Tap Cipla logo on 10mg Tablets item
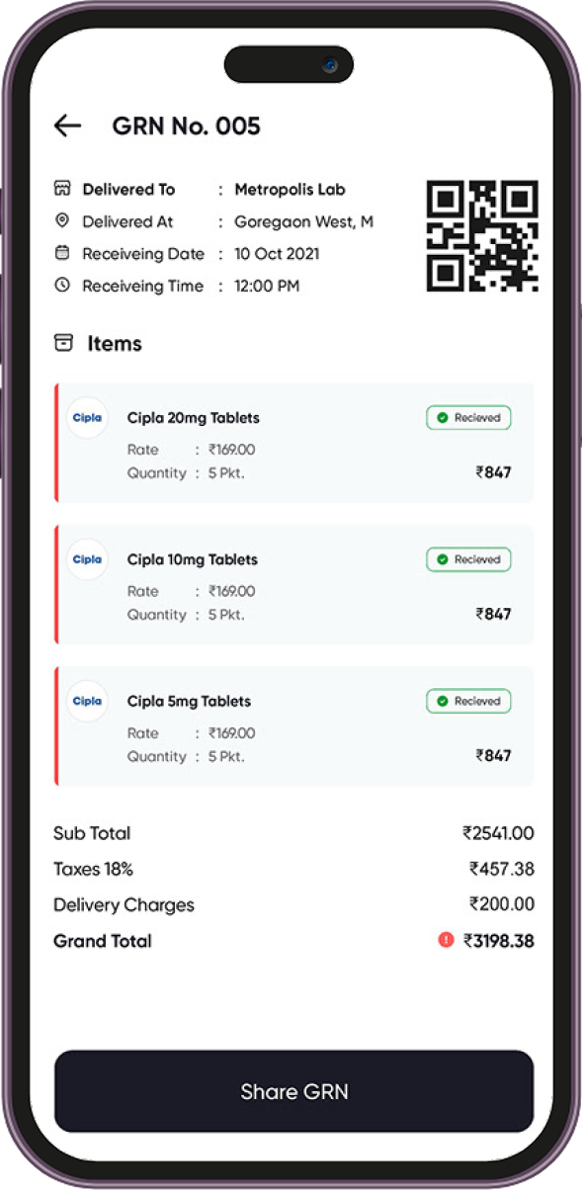The height and width of the screenshot is (1190, 582). [87, 559]
